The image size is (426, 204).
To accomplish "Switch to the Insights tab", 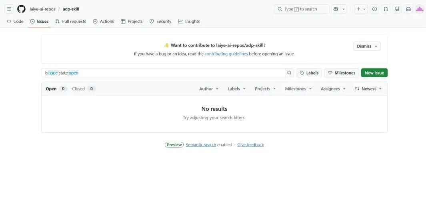I will (189, 22).
